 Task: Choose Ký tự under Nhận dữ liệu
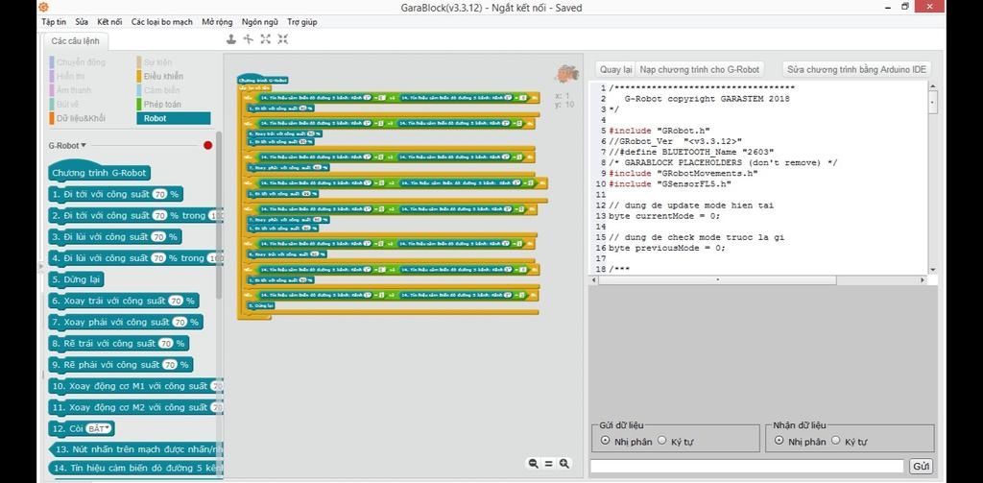point(835,441)
